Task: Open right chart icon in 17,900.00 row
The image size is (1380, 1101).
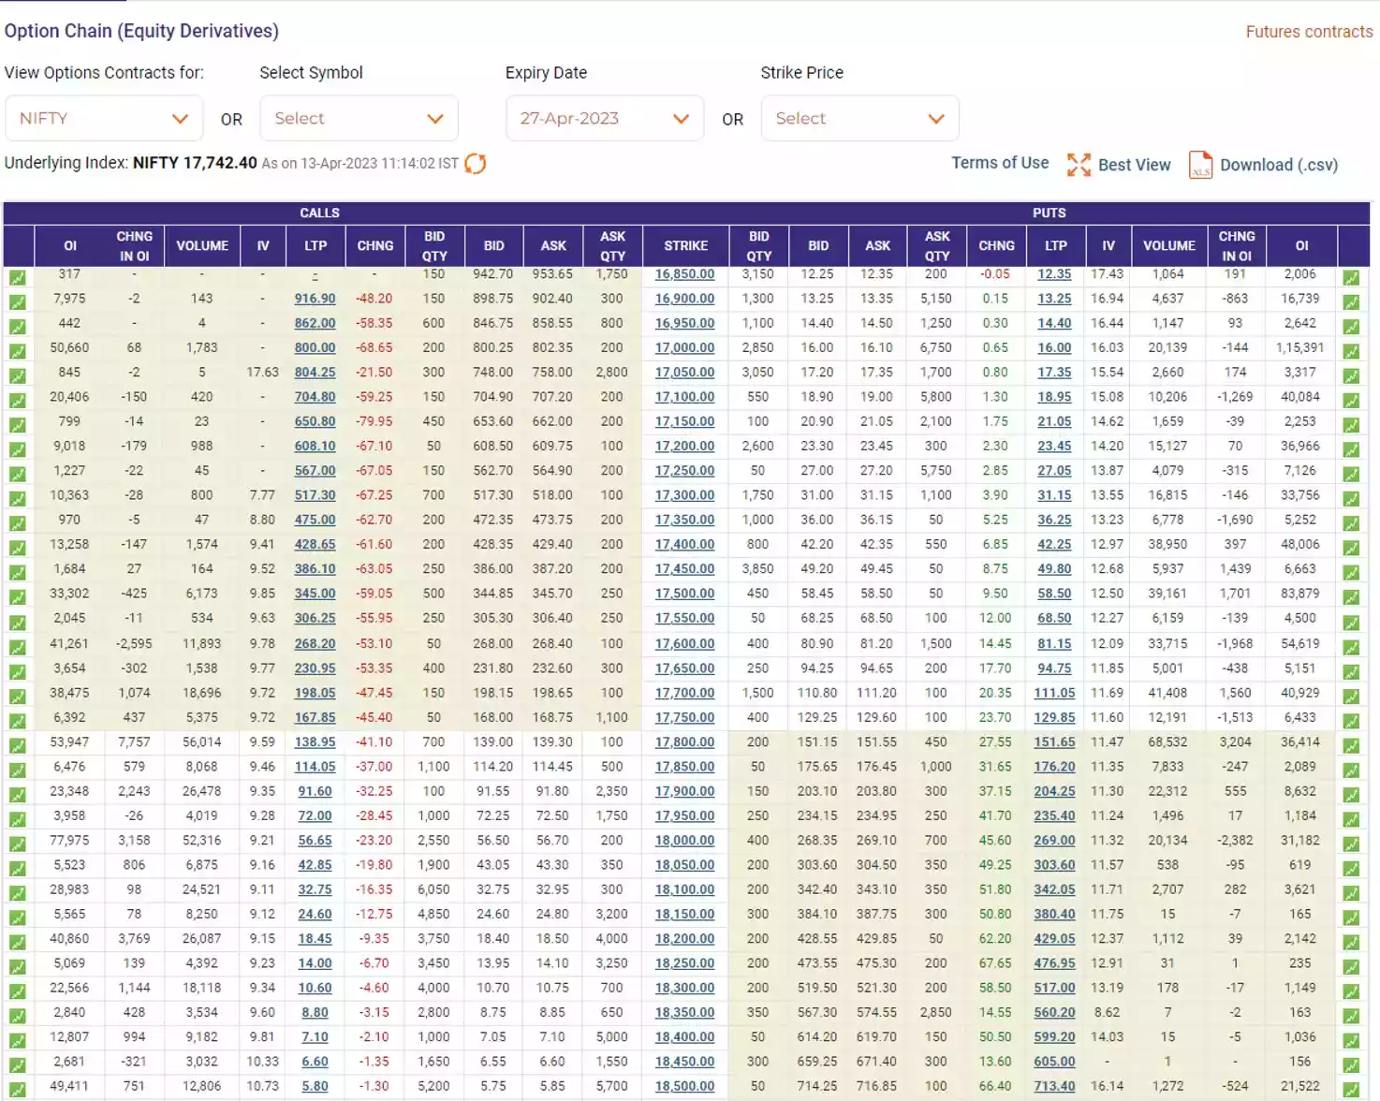Action: pyautogui.click(x=1351, y=795)
